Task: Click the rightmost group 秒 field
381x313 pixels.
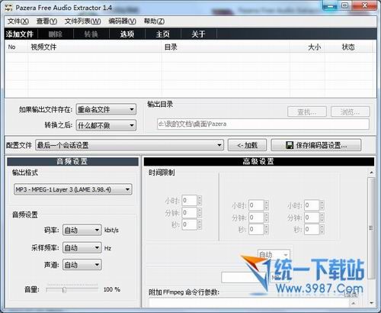Action: pos(312,229)
